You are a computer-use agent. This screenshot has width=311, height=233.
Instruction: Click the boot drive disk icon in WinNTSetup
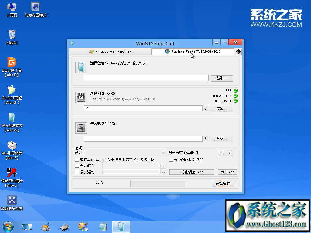(81, 97)
